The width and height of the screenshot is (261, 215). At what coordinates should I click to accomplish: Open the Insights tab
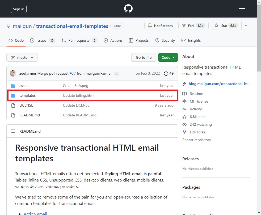coord(191,40)
